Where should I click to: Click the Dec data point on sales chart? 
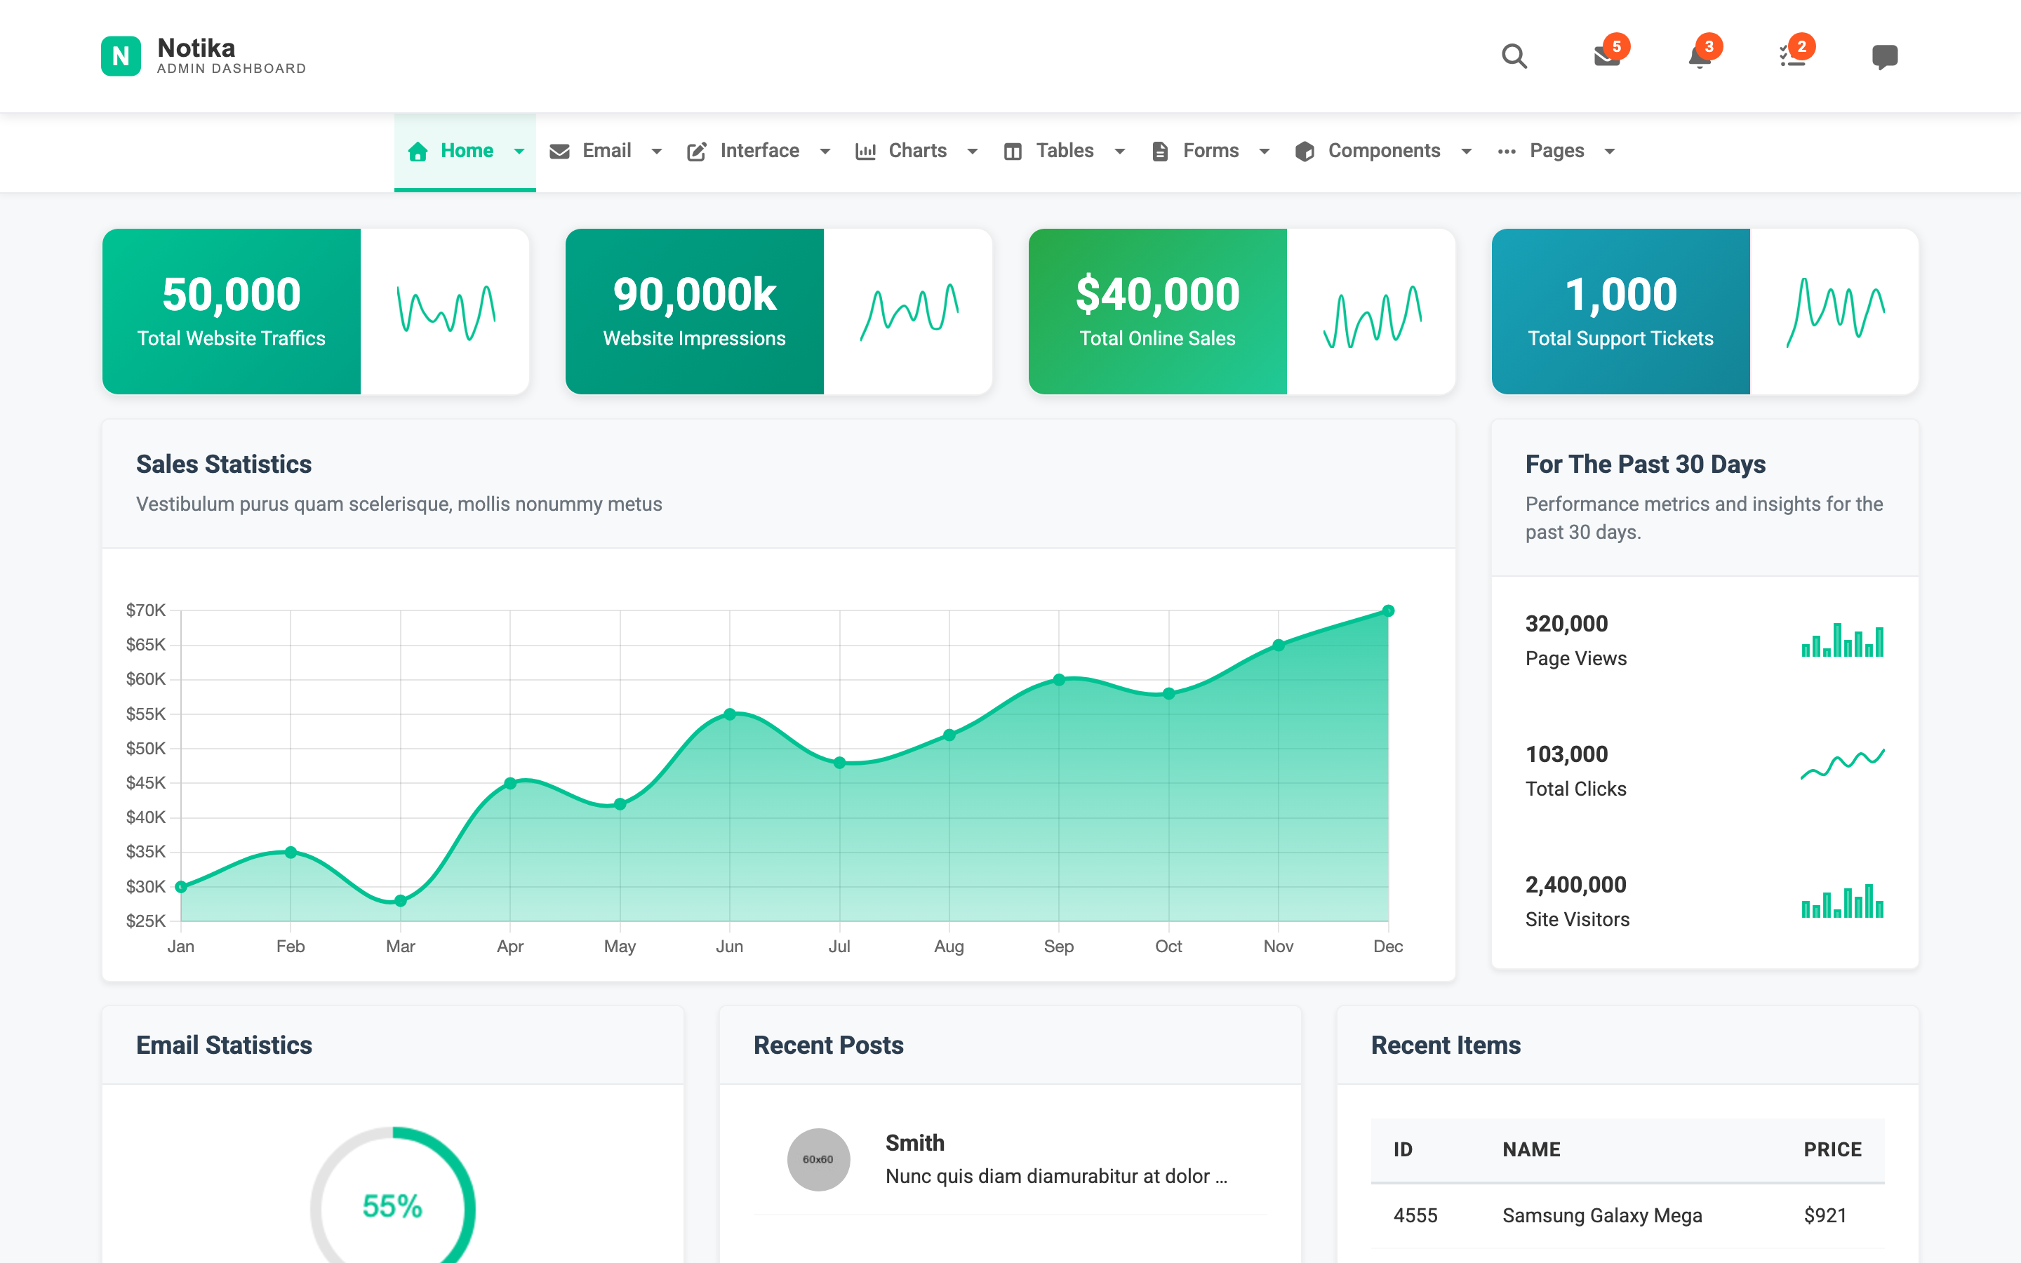coord(1388,610)
